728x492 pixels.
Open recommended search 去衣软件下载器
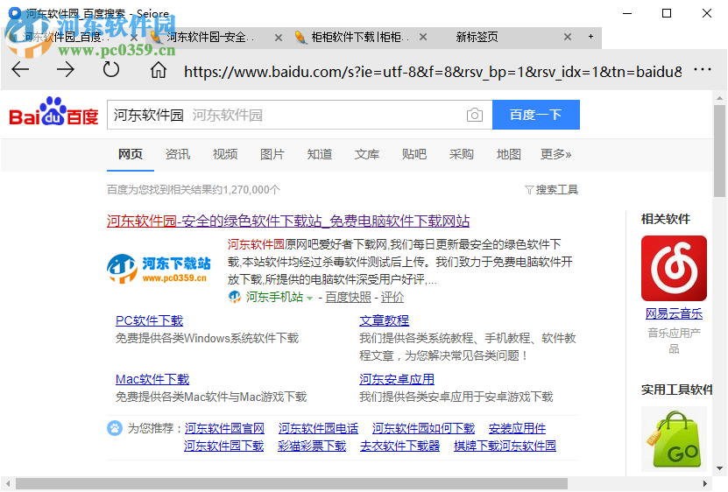tap(399, 446)
